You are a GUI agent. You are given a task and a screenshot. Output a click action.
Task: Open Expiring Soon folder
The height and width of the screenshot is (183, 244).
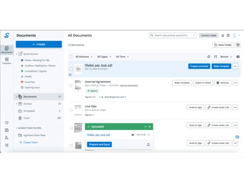pos(32,87)
